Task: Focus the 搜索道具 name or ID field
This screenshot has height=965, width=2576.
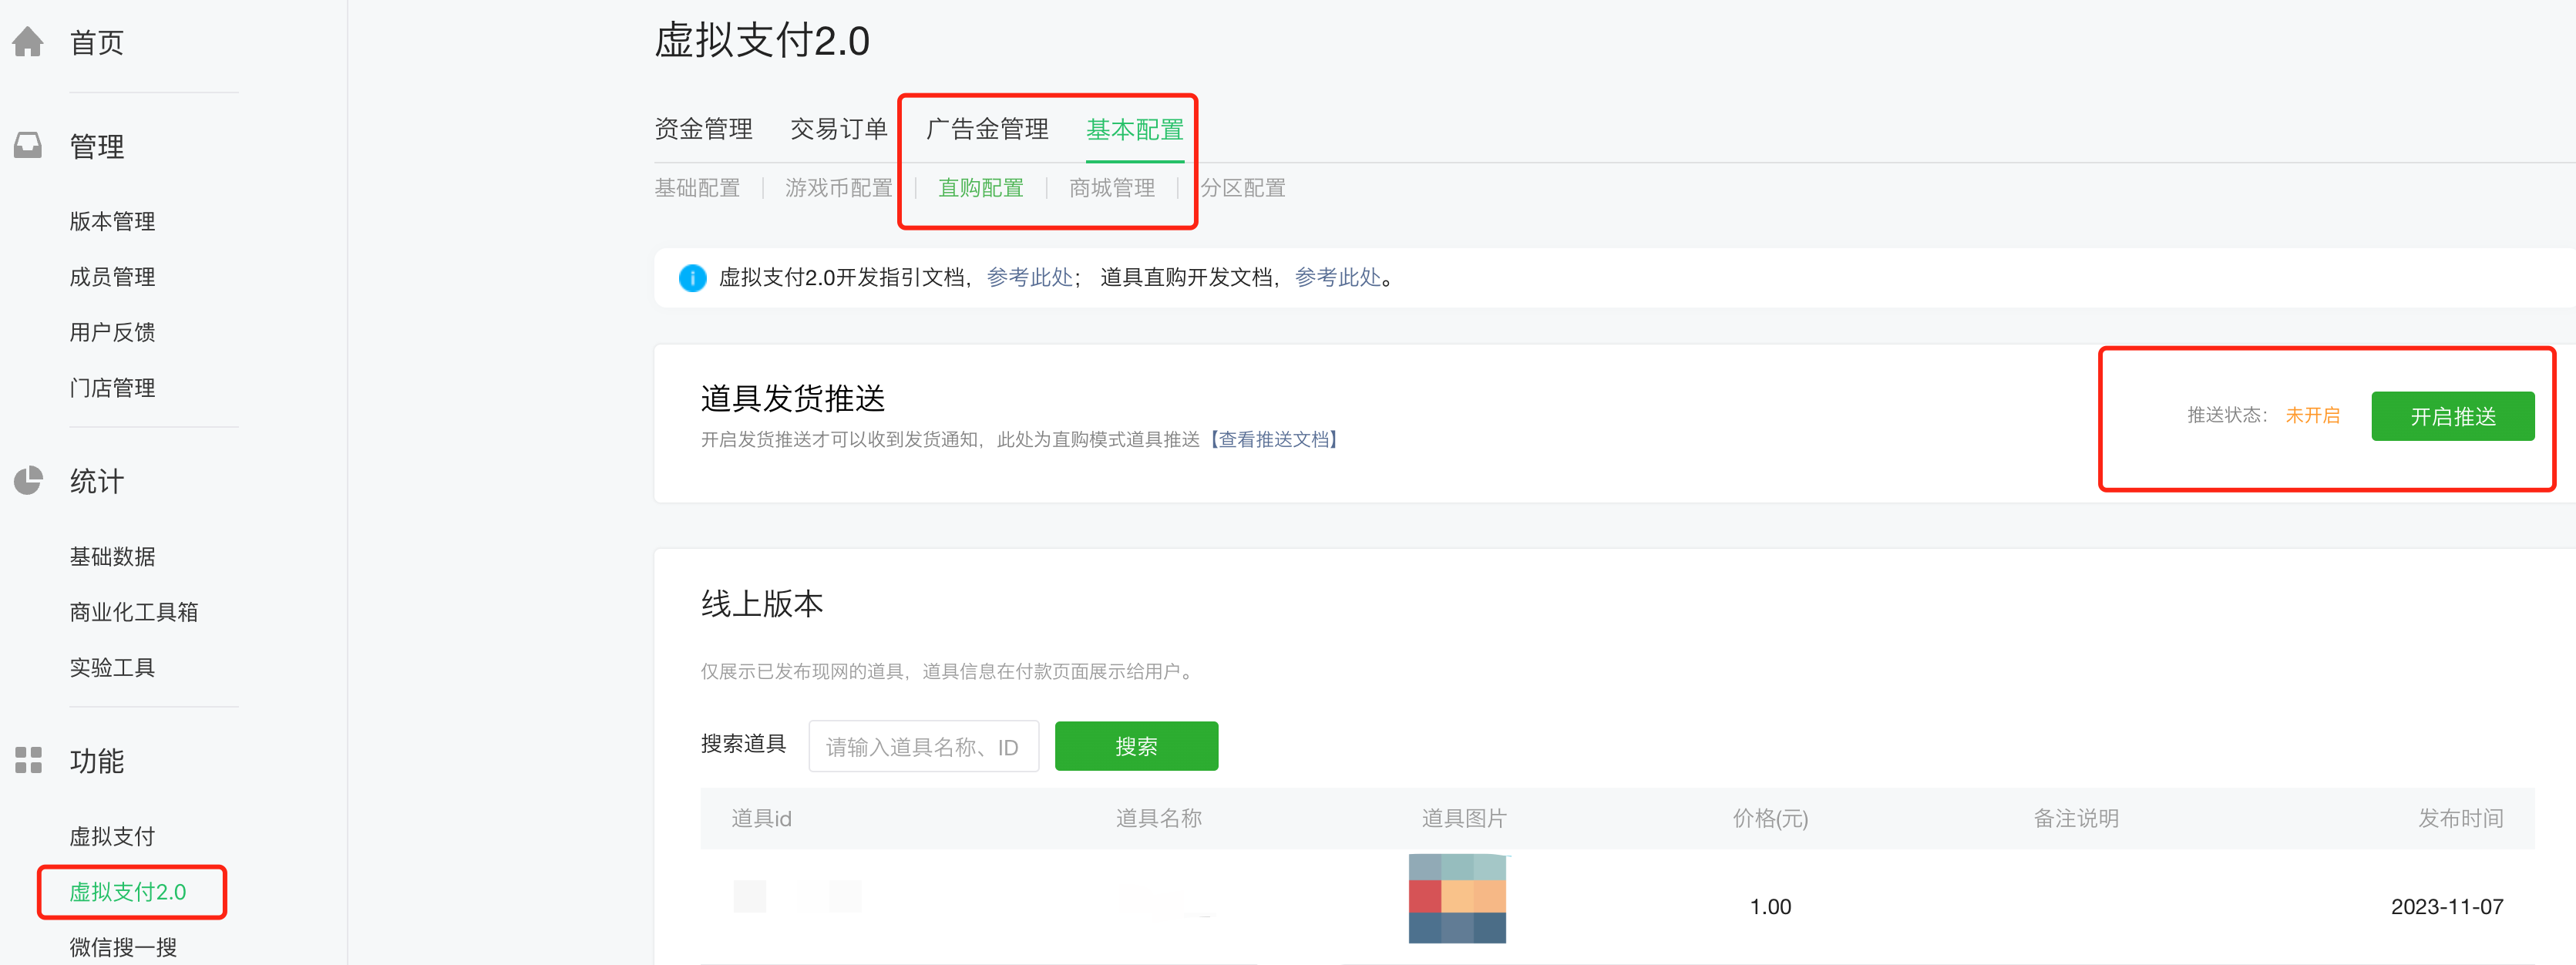Action: [923, 746]
